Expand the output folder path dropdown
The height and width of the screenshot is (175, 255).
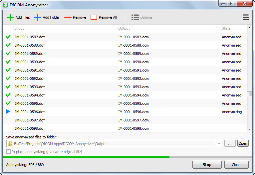(x=219, y=144)
